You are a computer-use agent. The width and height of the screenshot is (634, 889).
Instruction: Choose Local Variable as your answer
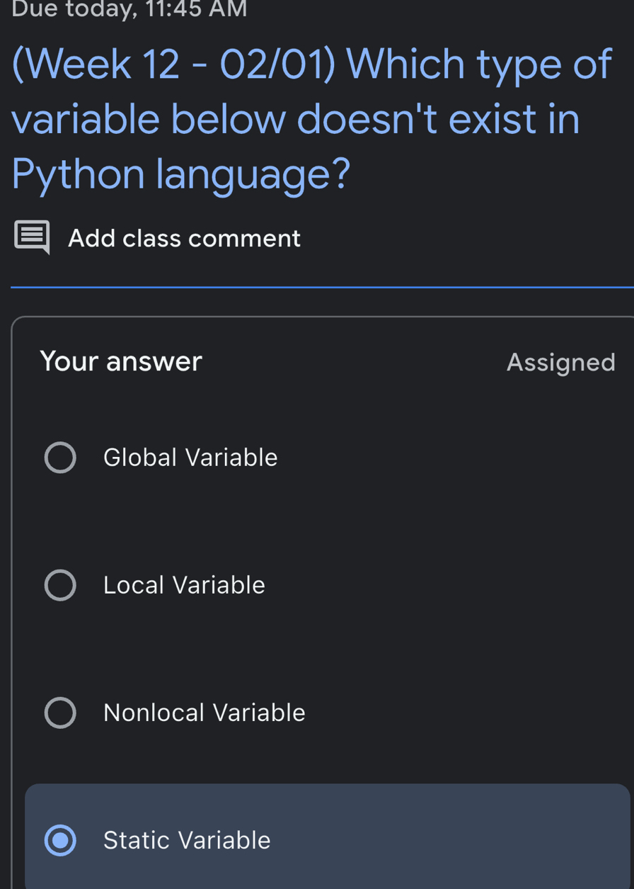[61, 584]
